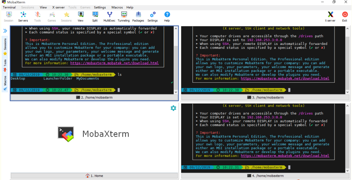Open the Macros menu in the menu bar

click(x=117, y=7)
